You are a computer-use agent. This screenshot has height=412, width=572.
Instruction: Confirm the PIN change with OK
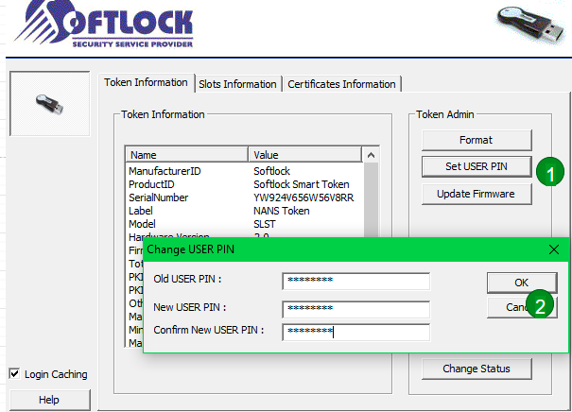click(x=521, y=282)
